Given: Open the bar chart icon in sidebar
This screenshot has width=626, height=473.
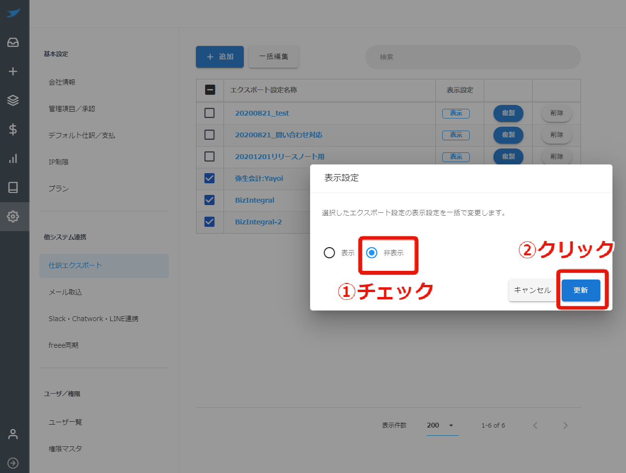Looking at the screenshot, I should (x=13, y=158).
